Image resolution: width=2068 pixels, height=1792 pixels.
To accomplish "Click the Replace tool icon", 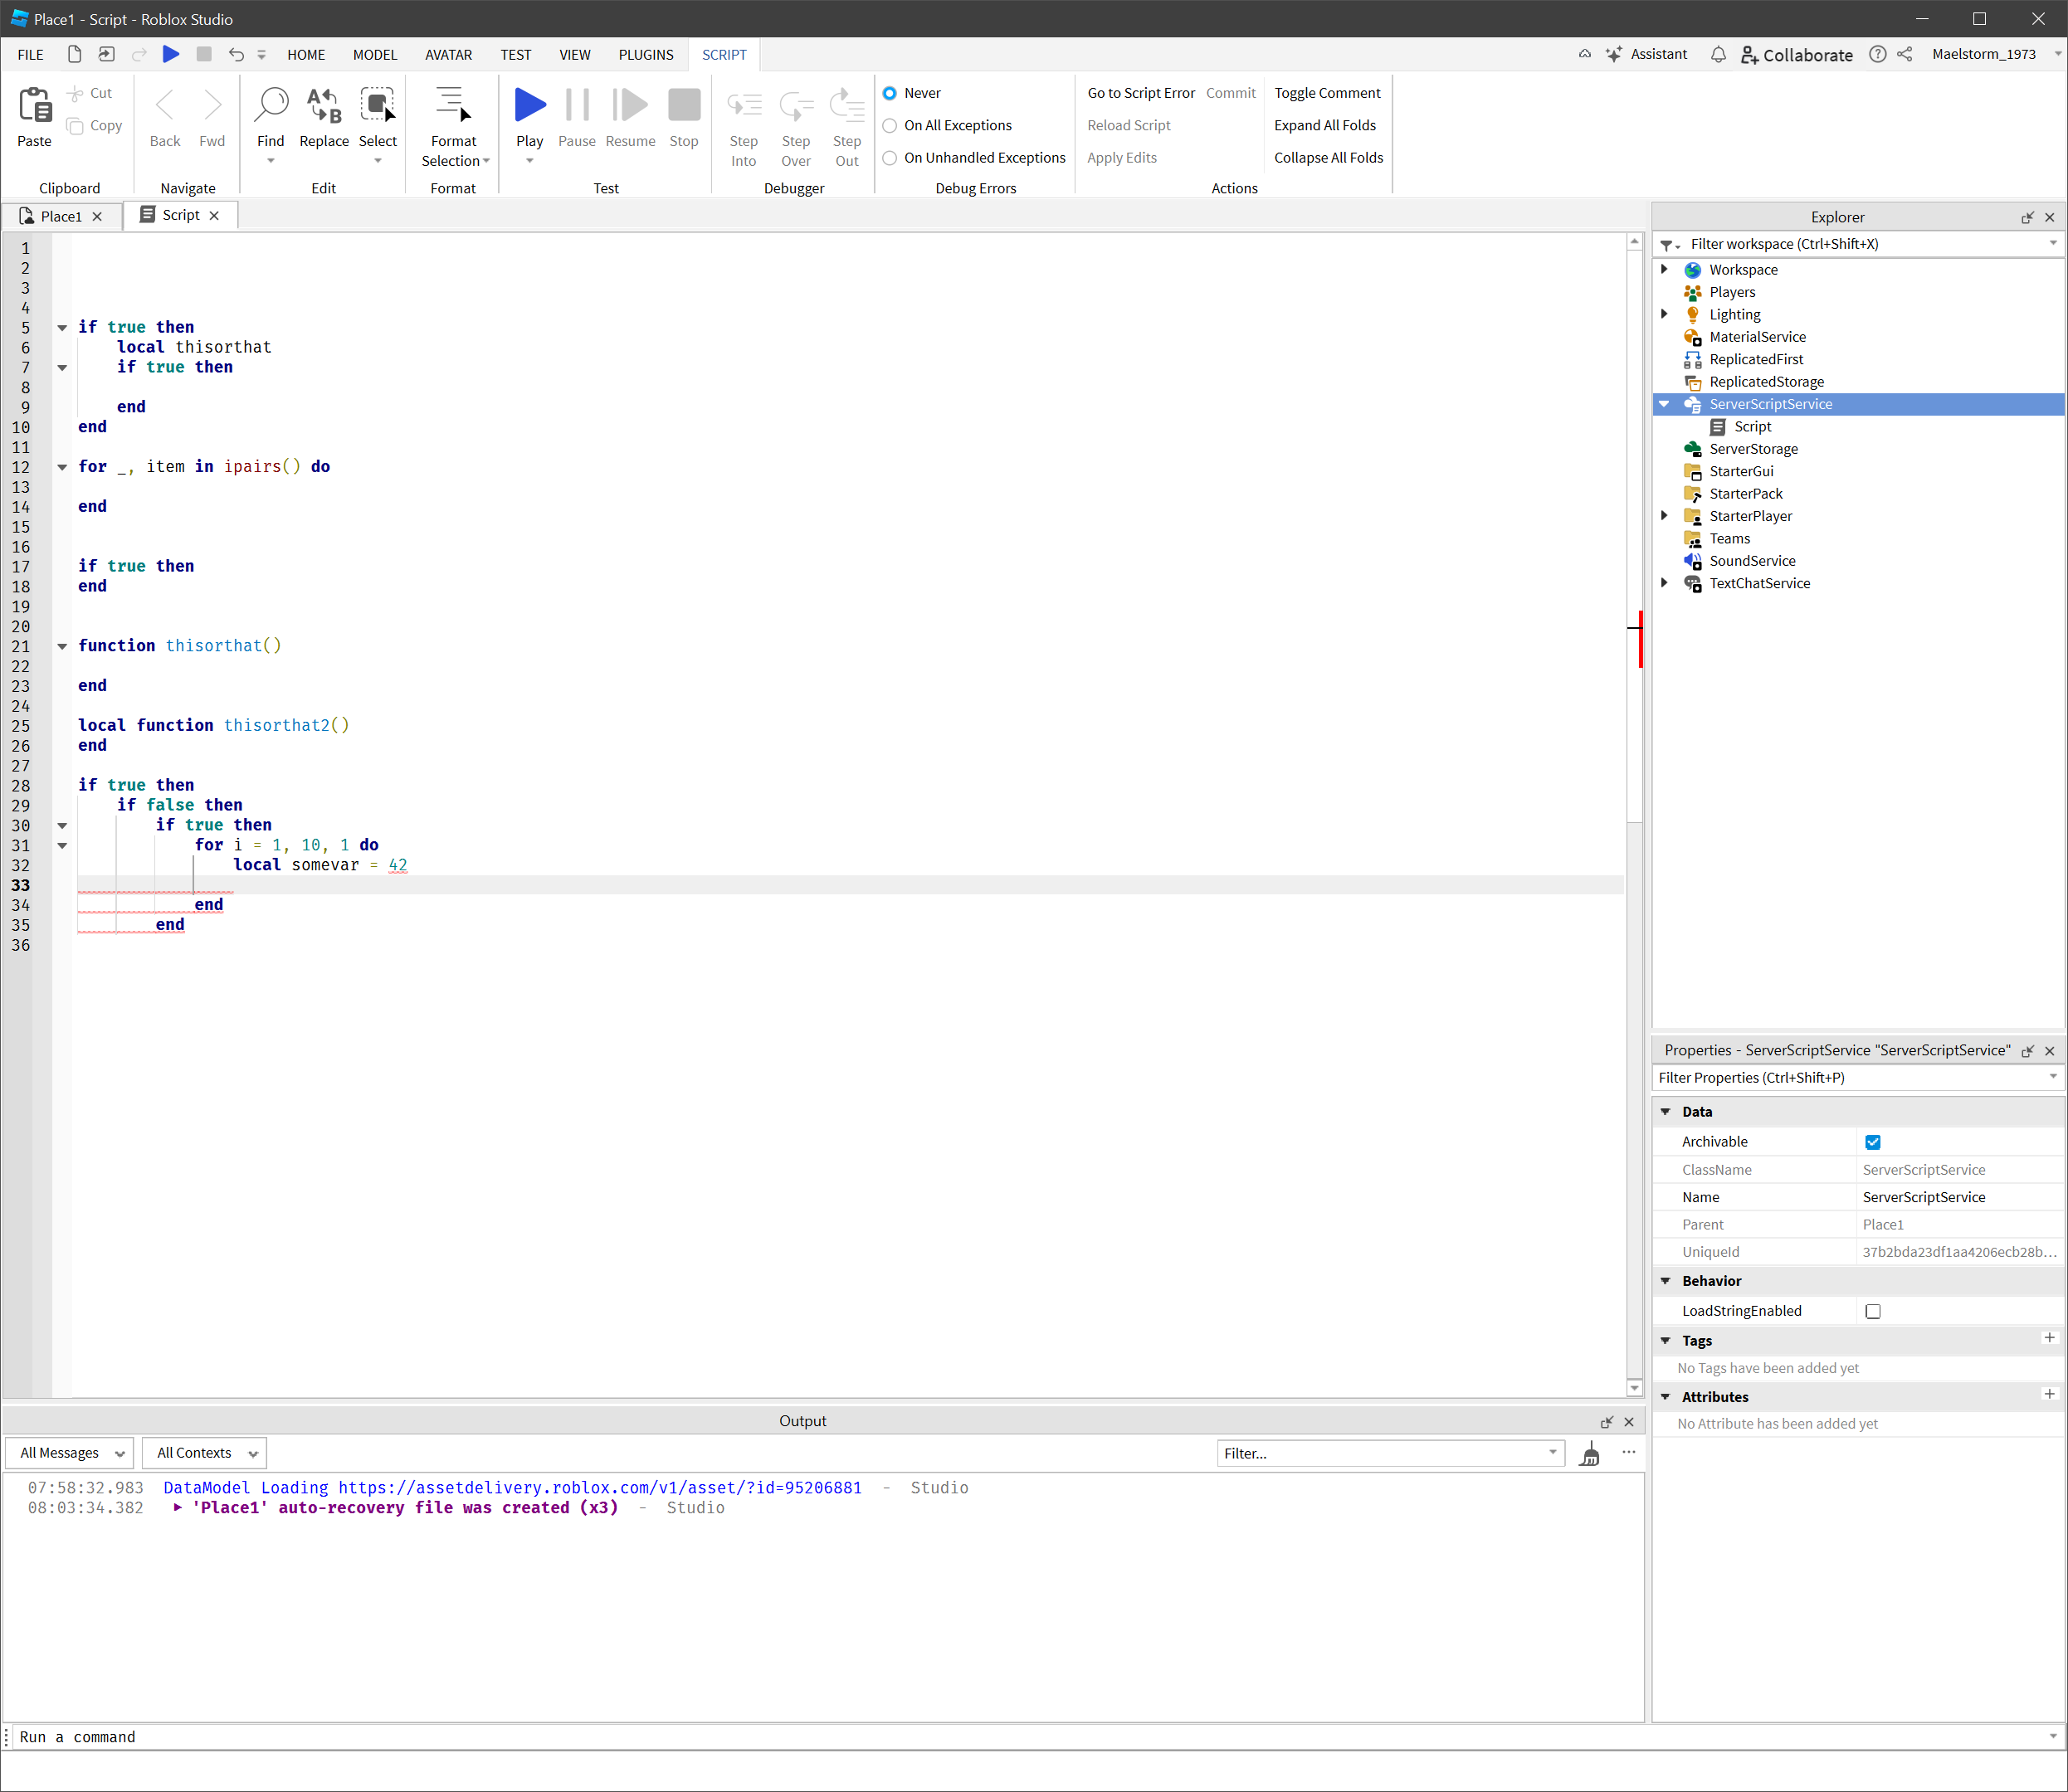I will pyautogui.click(x=323, y=103).
